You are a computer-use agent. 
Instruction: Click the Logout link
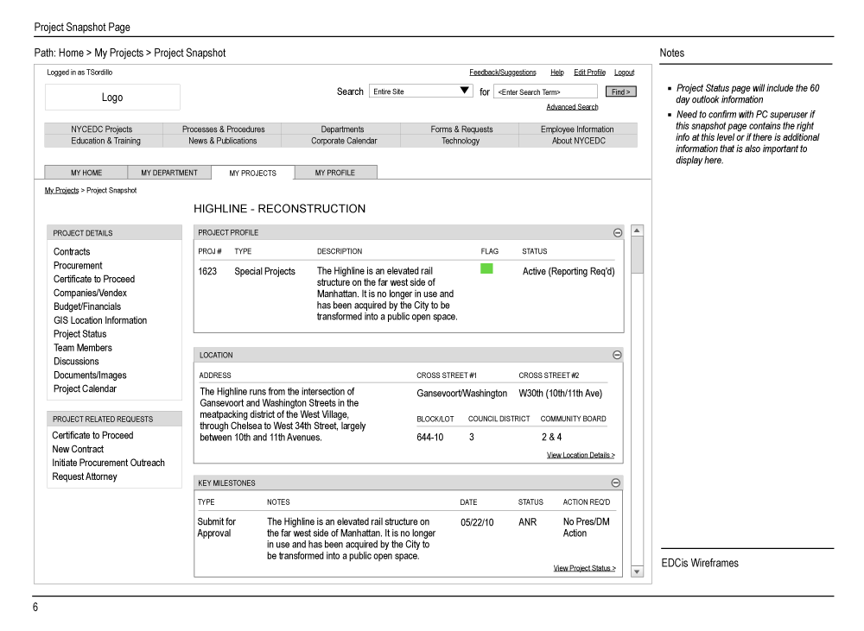pos(624,73)
